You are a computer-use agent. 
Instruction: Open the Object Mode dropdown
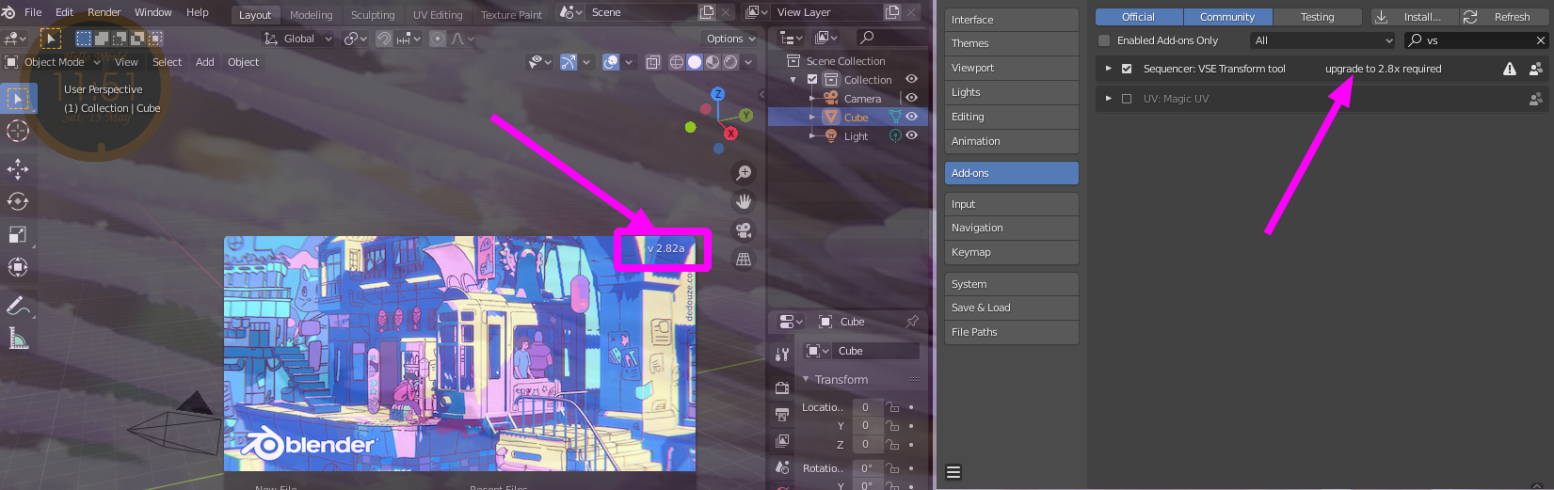(x=54, y=62)
